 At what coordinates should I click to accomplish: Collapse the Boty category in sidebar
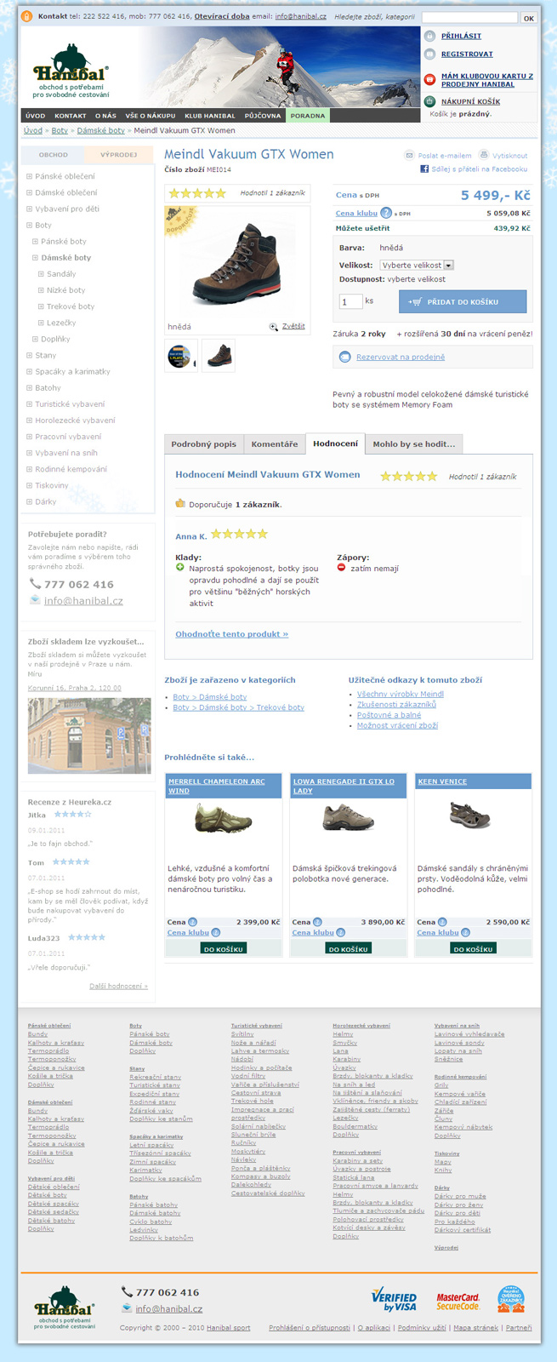point(30,226)
